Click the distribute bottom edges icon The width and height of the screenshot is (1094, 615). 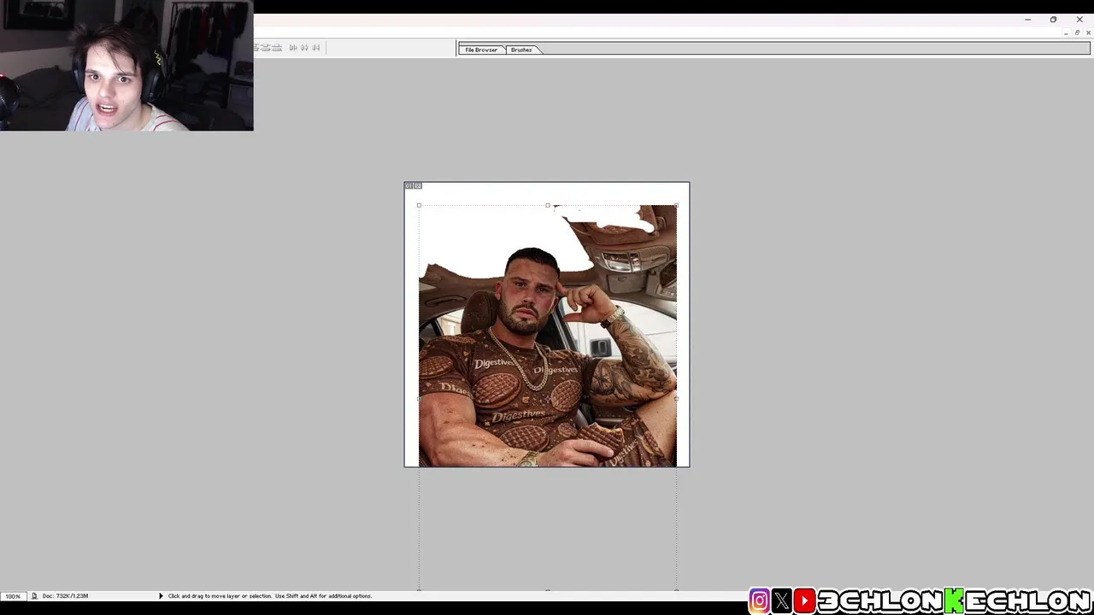[277, 48]
